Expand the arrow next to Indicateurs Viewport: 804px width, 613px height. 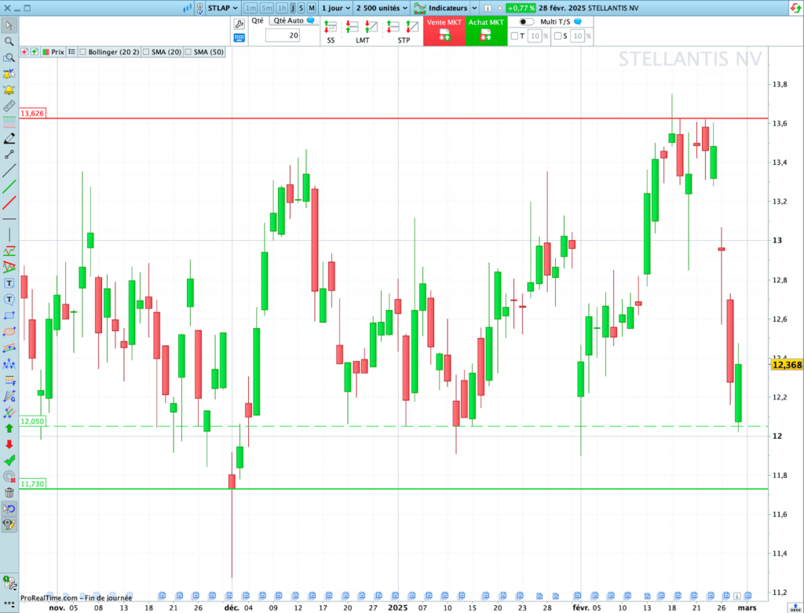(x=474, y=8)
